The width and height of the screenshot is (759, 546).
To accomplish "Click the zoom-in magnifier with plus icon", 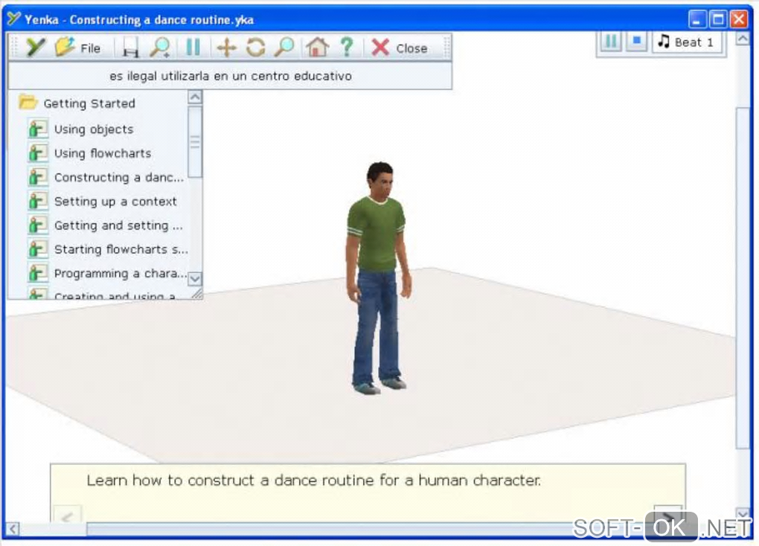I will 160,48.
